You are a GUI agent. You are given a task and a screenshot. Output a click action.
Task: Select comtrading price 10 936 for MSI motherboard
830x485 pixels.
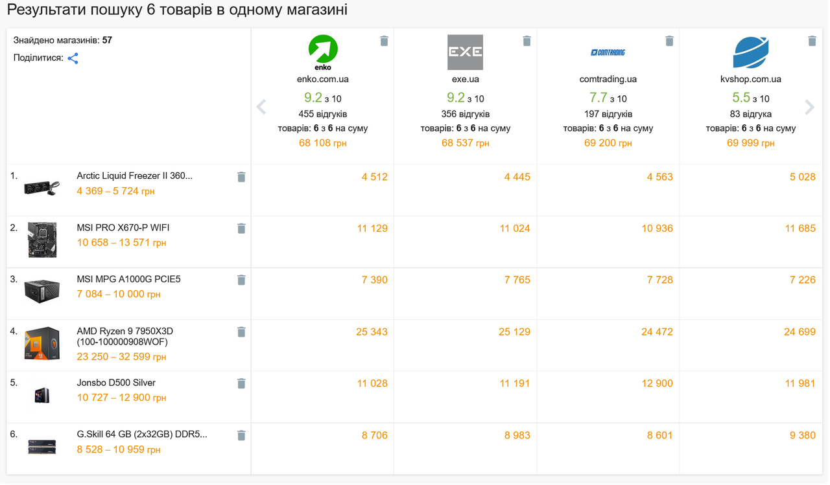(658, 229)
